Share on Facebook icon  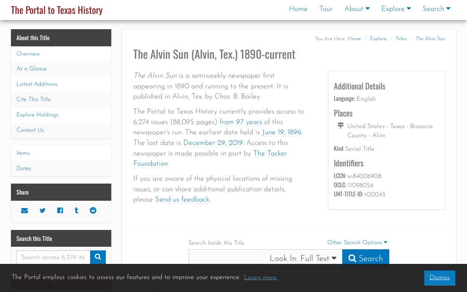click(60, 211)
